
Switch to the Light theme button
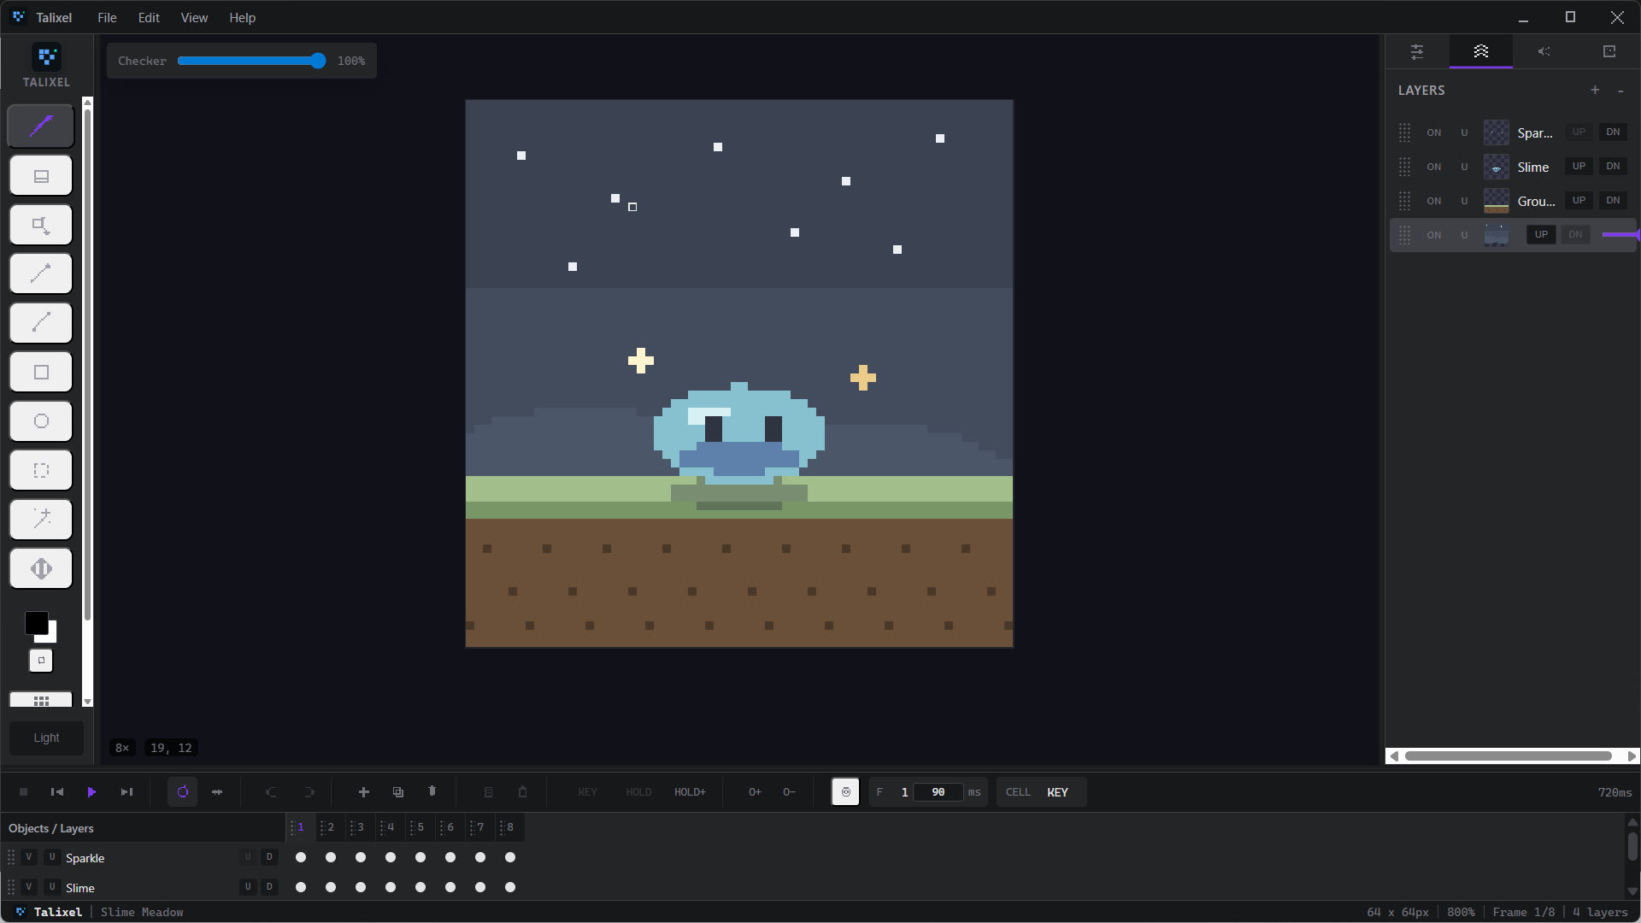tap(46, 738)
